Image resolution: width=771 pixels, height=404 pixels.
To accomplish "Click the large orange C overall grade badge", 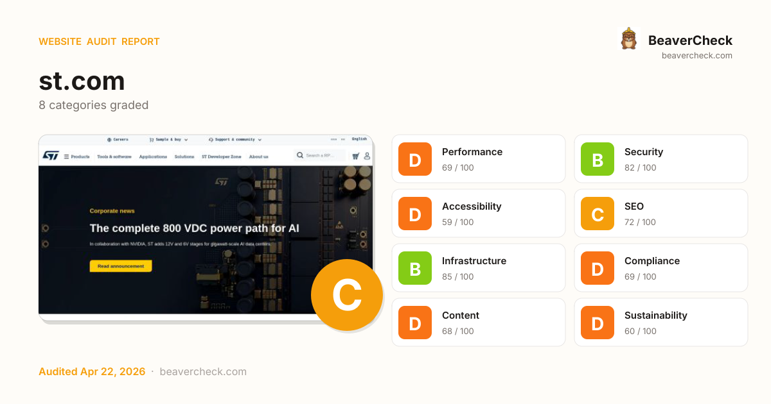I will 346,295.
